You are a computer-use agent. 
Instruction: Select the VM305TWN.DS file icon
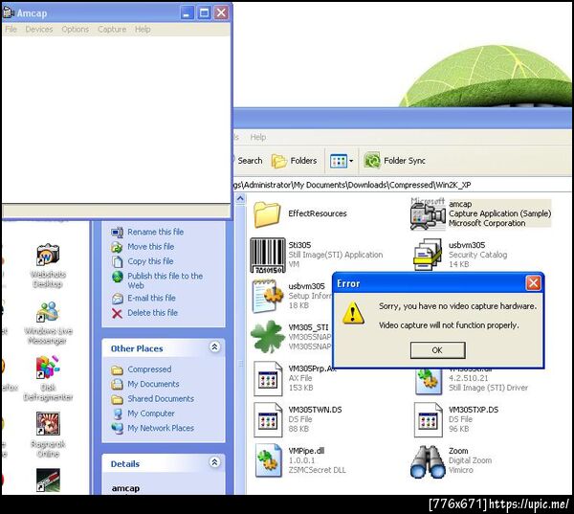pyautogui.click(x=268, y=419)
